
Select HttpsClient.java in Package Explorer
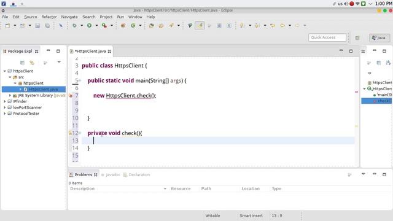[x=43, y=89]
